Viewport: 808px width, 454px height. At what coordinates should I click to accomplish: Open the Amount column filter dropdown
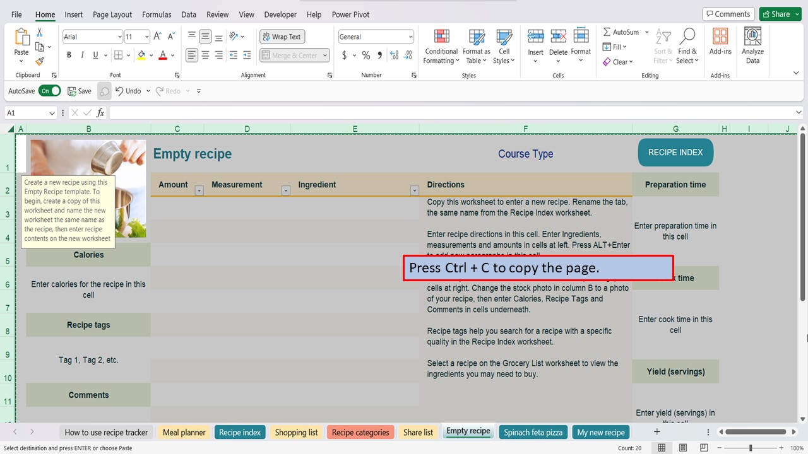tap(198, 190)
